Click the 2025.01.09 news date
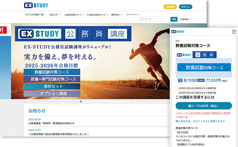238x147 pixels. pyautogui.click(x=34, y=119)
